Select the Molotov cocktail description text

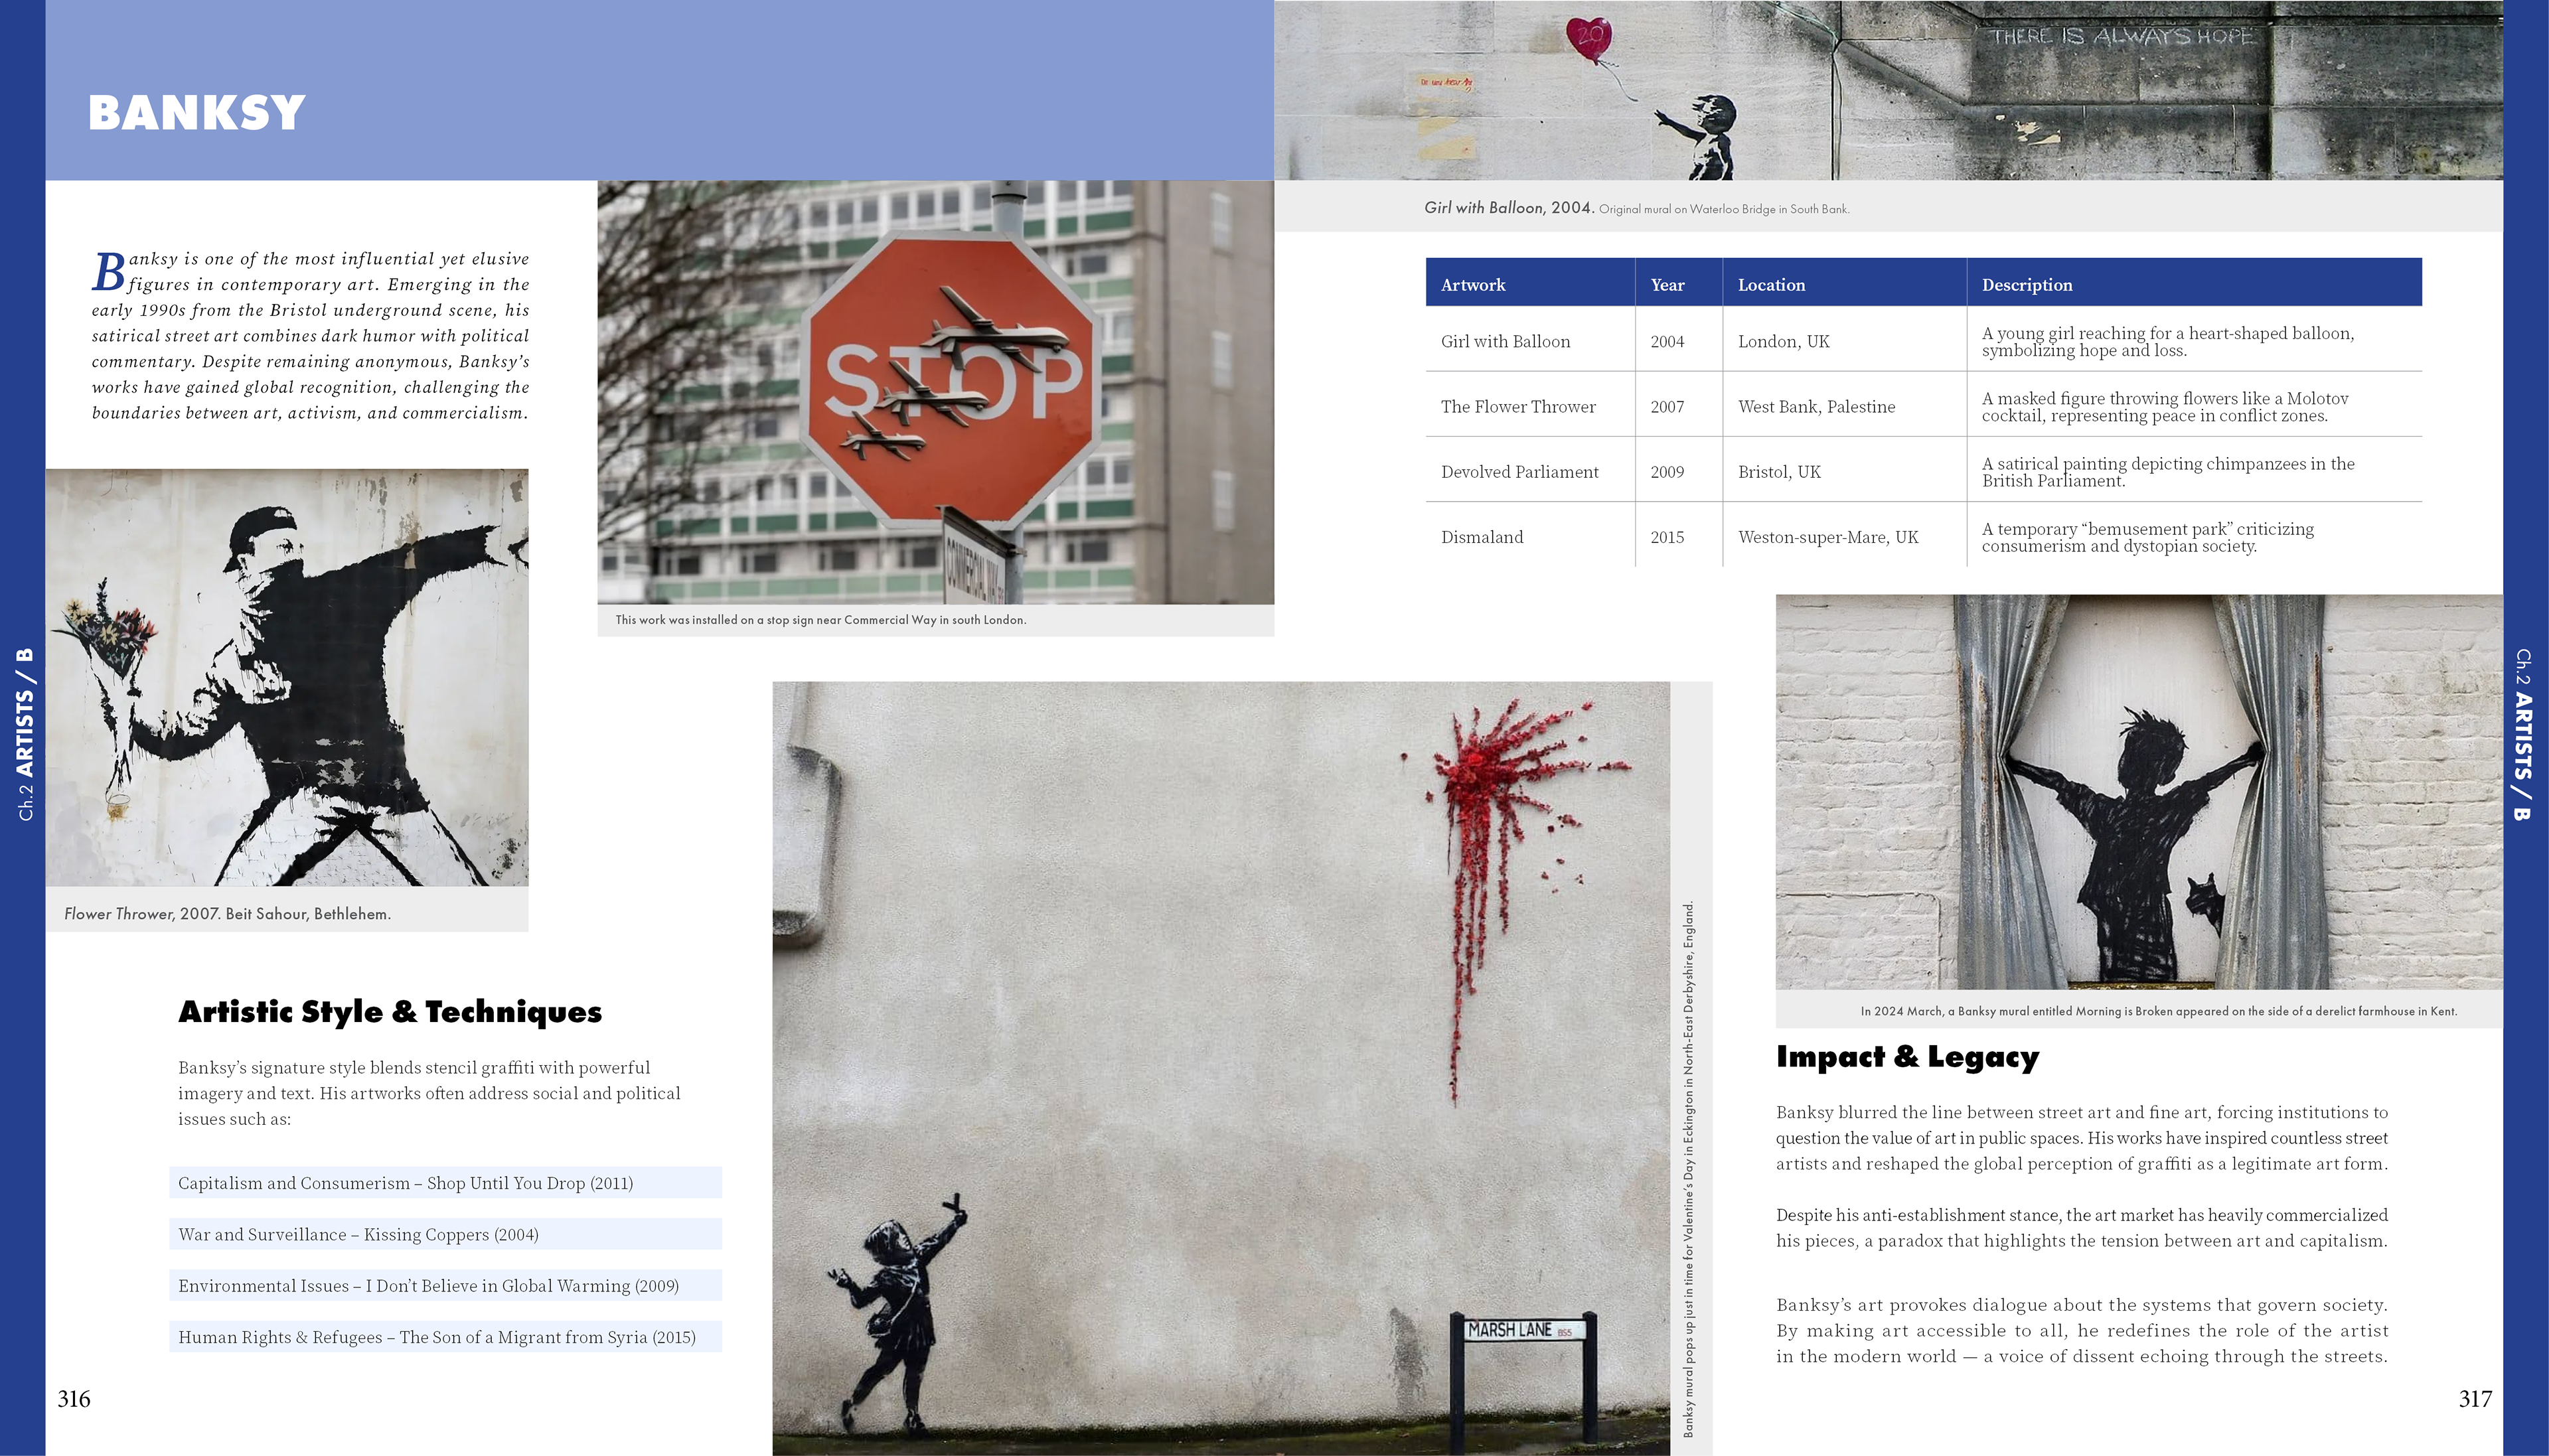pos(2165,406)
